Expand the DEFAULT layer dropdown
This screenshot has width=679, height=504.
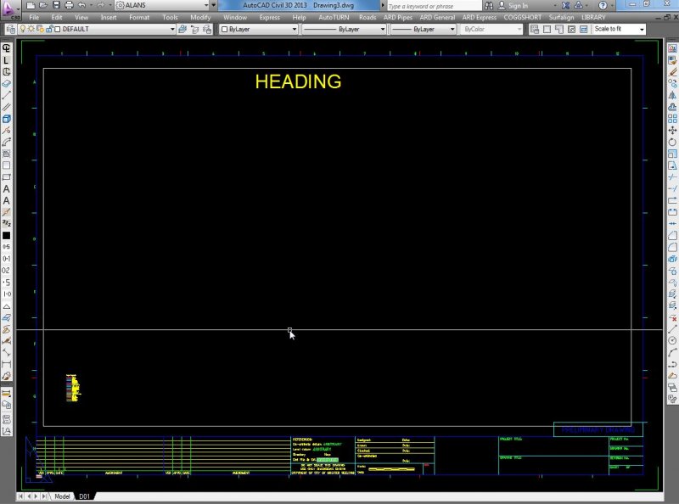pos(172,29)
